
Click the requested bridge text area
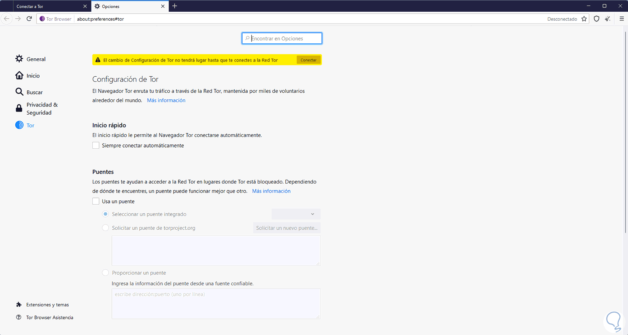coord(216,250)
